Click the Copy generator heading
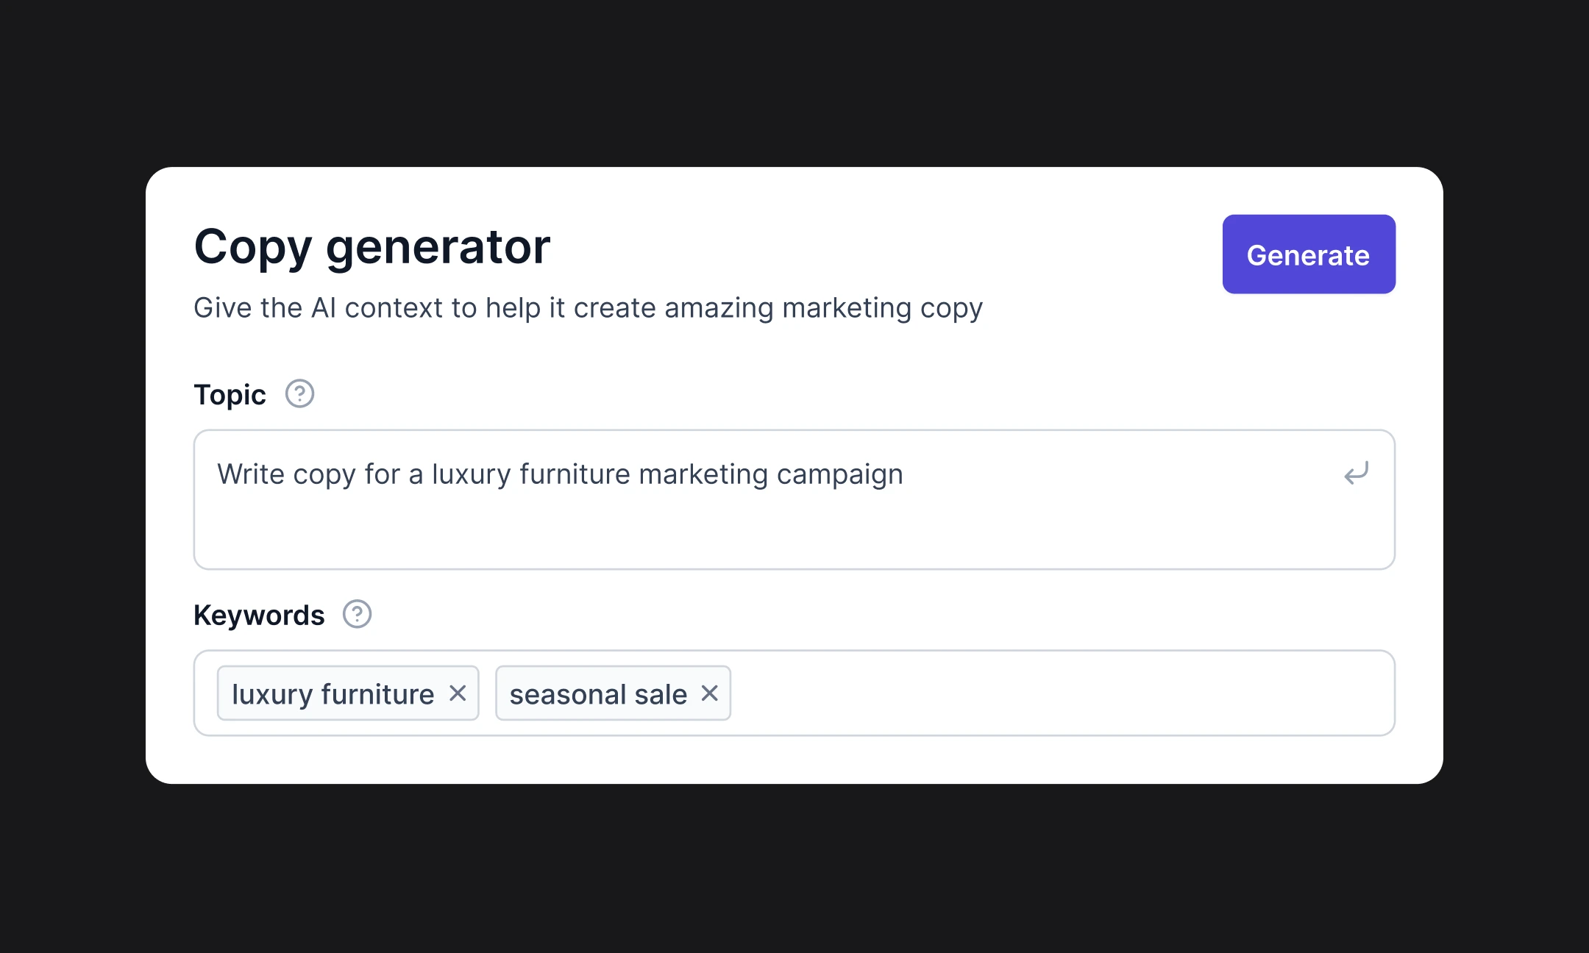Screen dimensions: 1589x953 (x=371, y=247)
